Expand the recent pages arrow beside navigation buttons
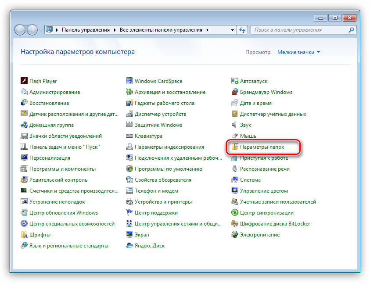The width and height of the screenshot is (370, 283). pos(41,30)
